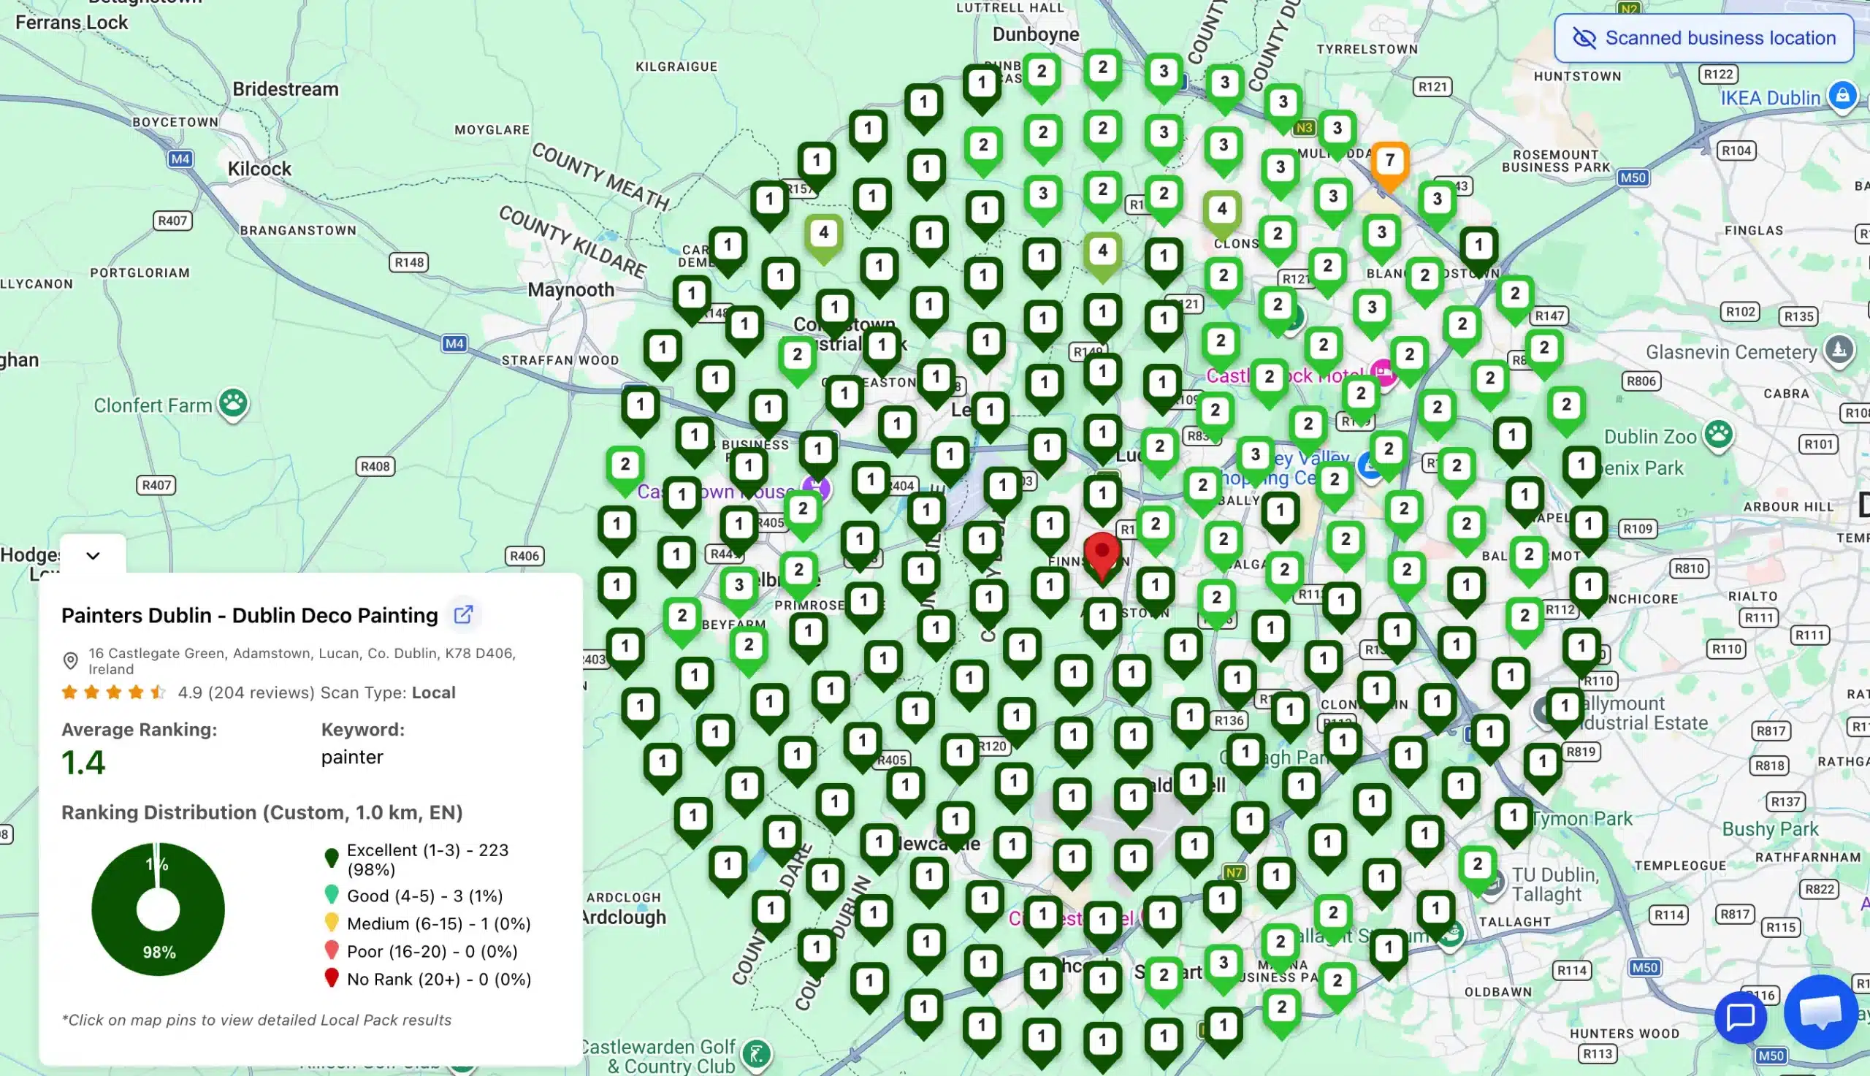Open the chat bubble icon at bottom right
The image size is (1870, 1076).
(1741, 1015)
